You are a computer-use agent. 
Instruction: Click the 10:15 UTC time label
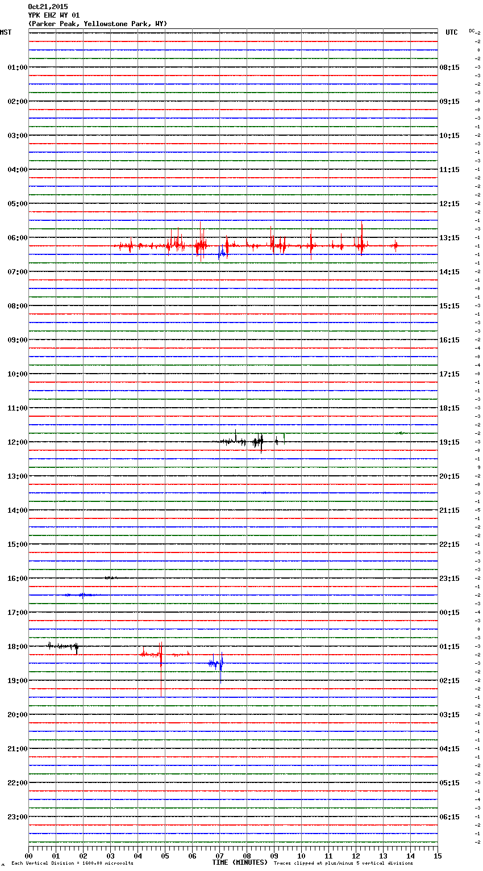[449, 136]
